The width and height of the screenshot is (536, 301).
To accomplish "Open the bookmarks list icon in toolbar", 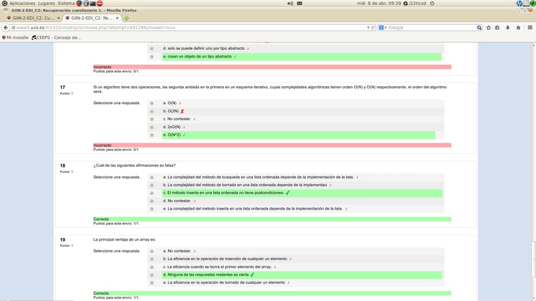I will 497,28.
